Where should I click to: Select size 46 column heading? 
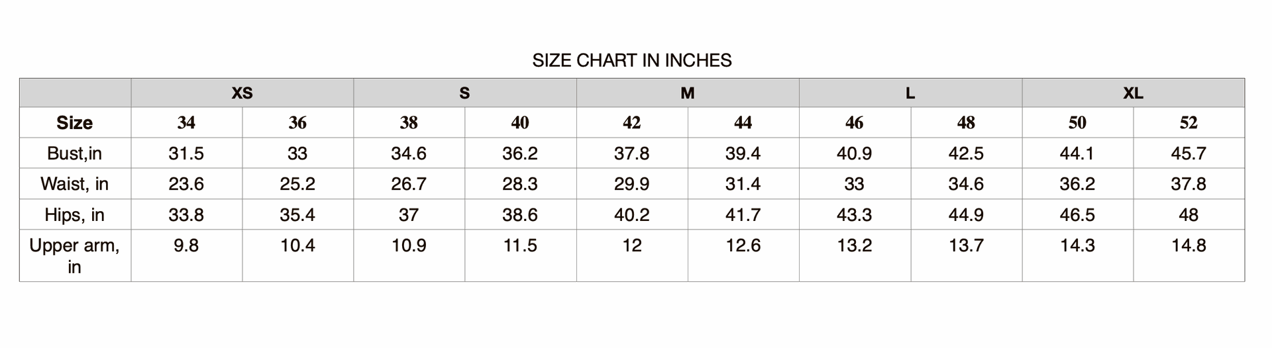tap(855, 122)
